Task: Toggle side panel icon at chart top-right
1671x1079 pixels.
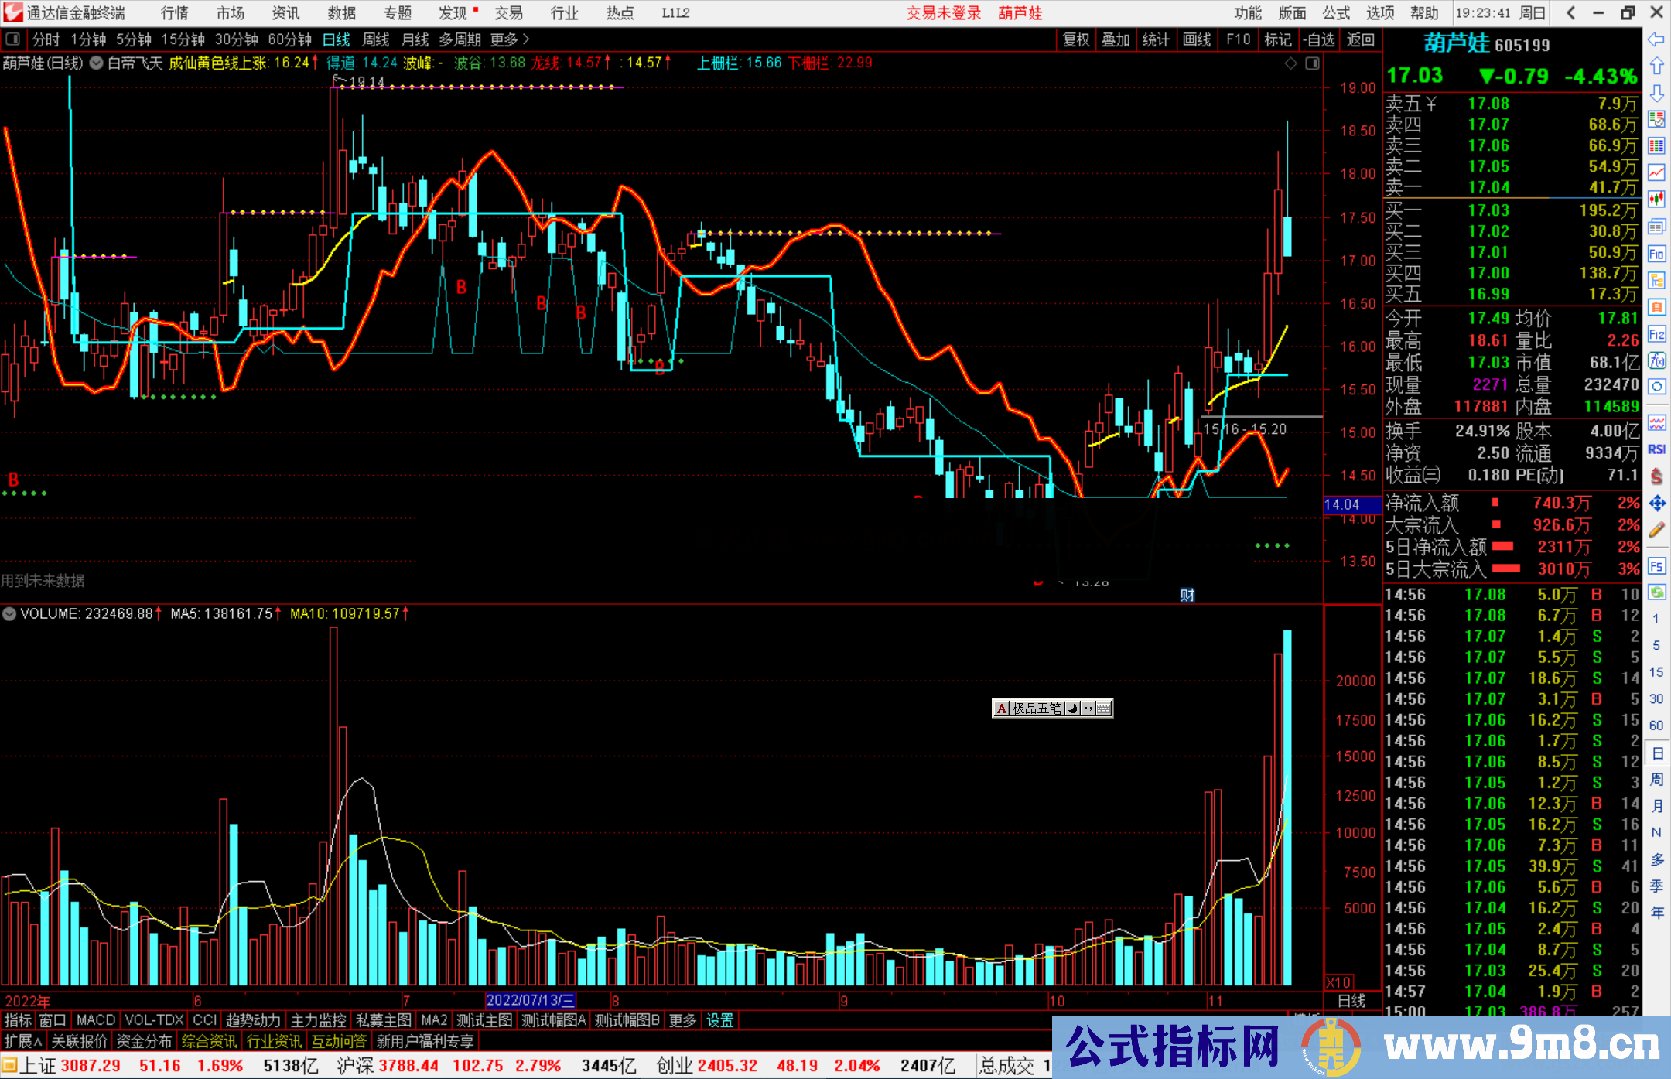Action: (1312, 63)
